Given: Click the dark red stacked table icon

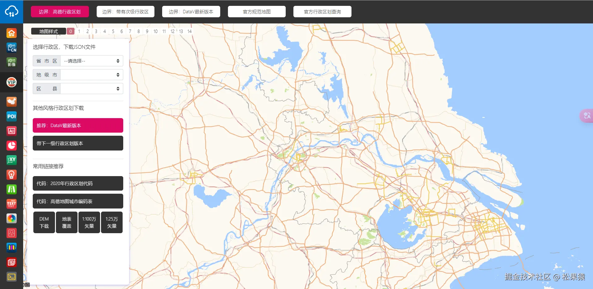Looking at the screenshot, I should click(x=11, y=262).
